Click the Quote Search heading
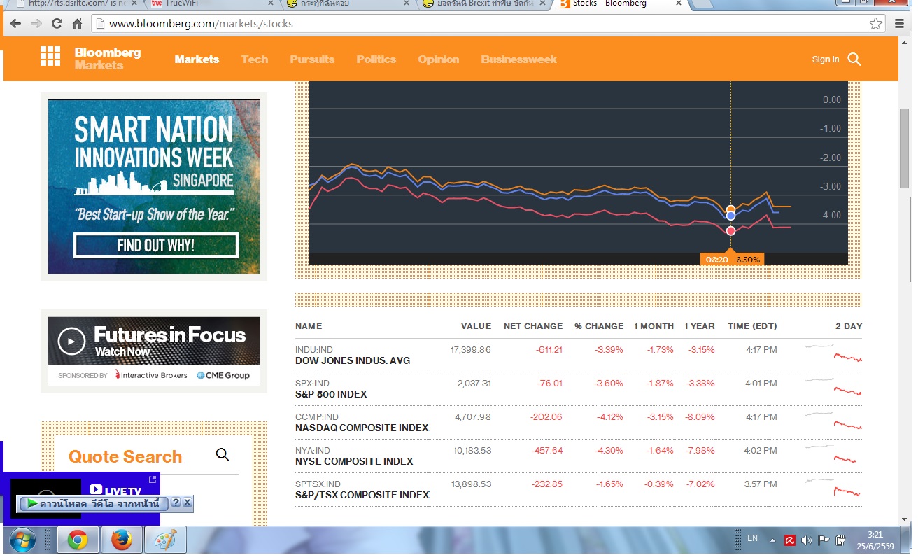The height and width of the screenshot is (560, 918). point(125,456)
